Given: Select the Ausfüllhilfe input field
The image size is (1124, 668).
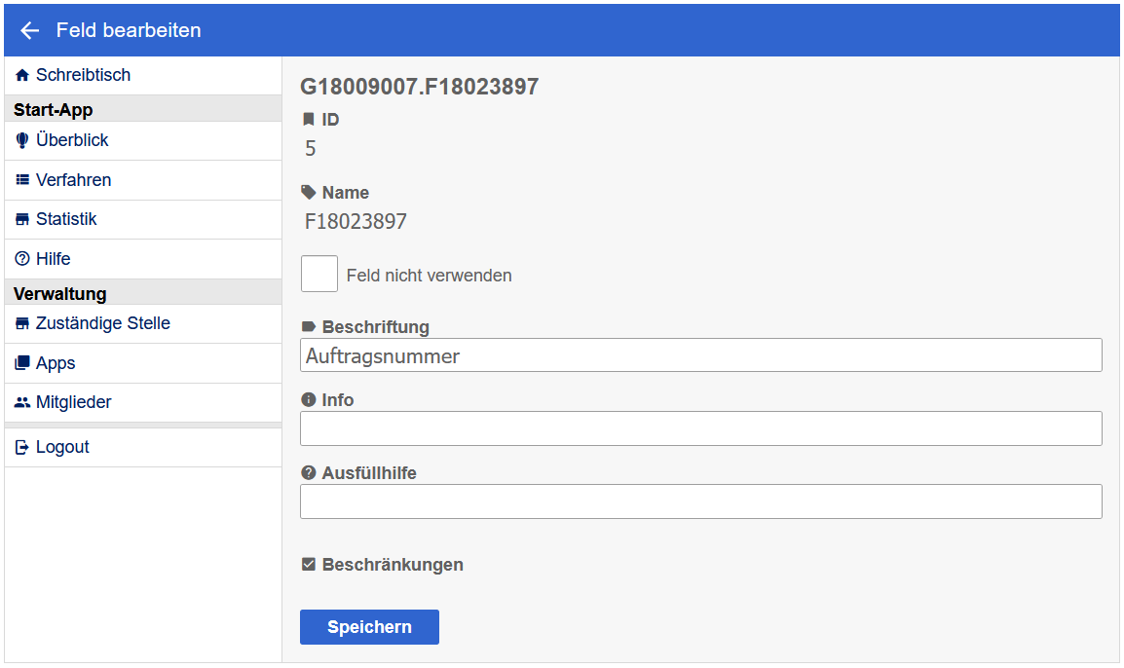Looking at the screenshot, I should 700,501.
